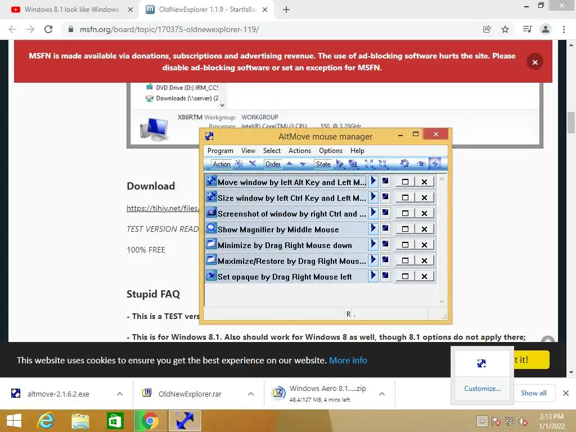This screenshot has height=432, width=576.
Task: Open More info cookie link
Action: (x=348, y=361)
